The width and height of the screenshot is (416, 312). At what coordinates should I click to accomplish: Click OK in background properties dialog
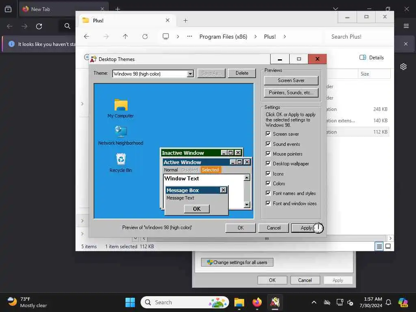click(272, 280)
